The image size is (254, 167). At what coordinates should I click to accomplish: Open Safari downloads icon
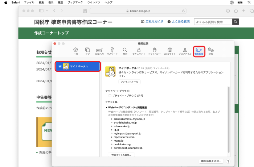coord(228,11)
